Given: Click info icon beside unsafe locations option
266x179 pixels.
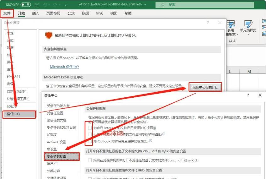Looking at the screenshot, I should coord(164,134).
